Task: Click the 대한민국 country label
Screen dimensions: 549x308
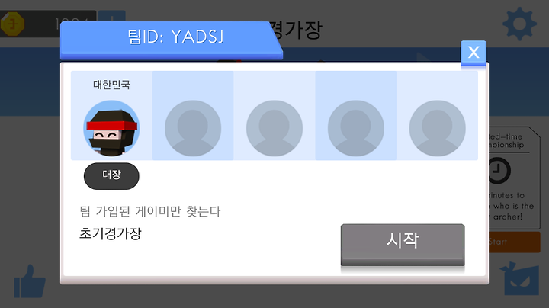Action: (111, 85)
